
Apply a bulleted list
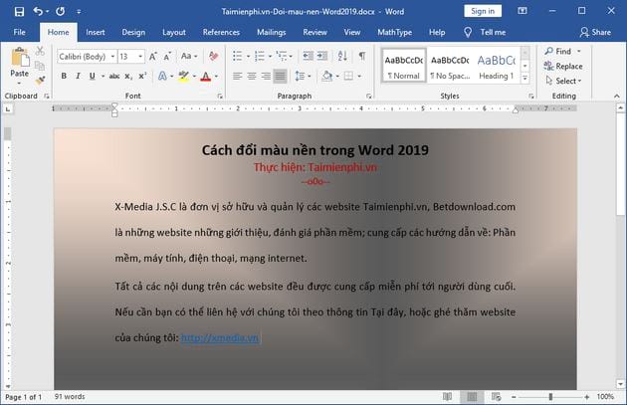pos(238,56)
